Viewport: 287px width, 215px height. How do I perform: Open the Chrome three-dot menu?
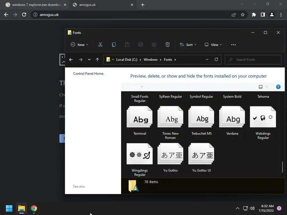pyautogui.click(x=281, y=15)
